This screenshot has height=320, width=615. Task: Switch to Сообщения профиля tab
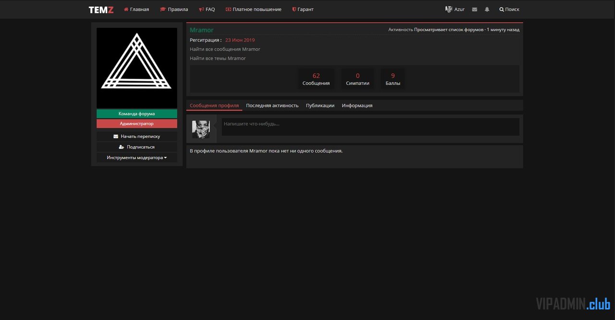(x=214, y=106)
